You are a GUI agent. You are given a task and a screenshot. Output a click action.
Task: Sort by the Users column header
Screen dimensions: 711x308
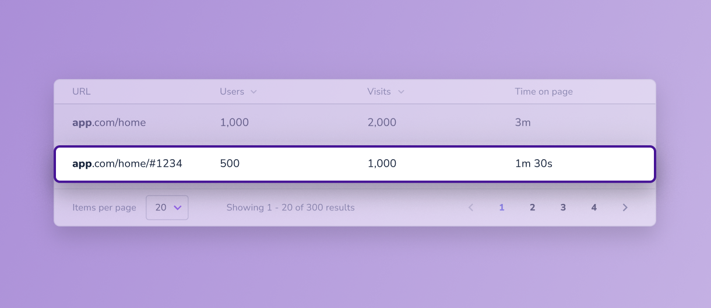(232, 92)
